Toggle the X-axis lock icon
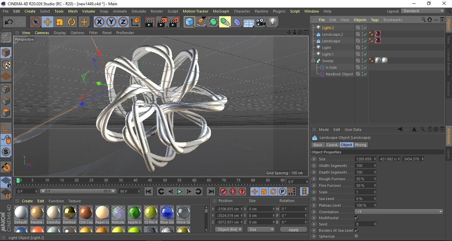Viewport: 452px width, 241px height. point(99,22)
